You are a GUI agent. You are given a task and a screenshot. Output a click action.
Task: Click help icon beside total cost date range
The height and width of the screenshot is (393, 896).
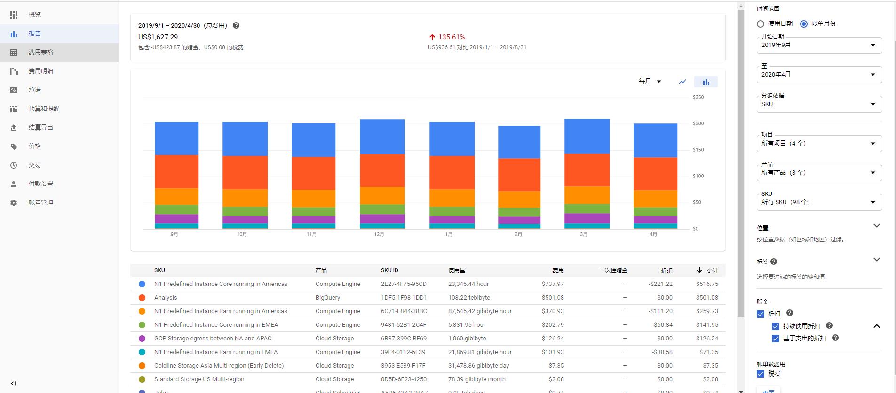pos(236,25)
